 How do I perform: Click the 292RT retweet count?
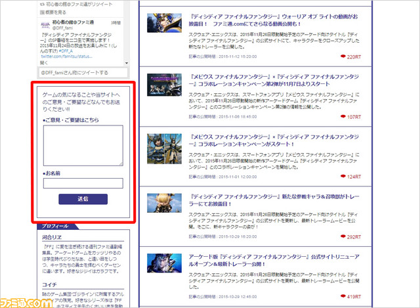point(350,237)
